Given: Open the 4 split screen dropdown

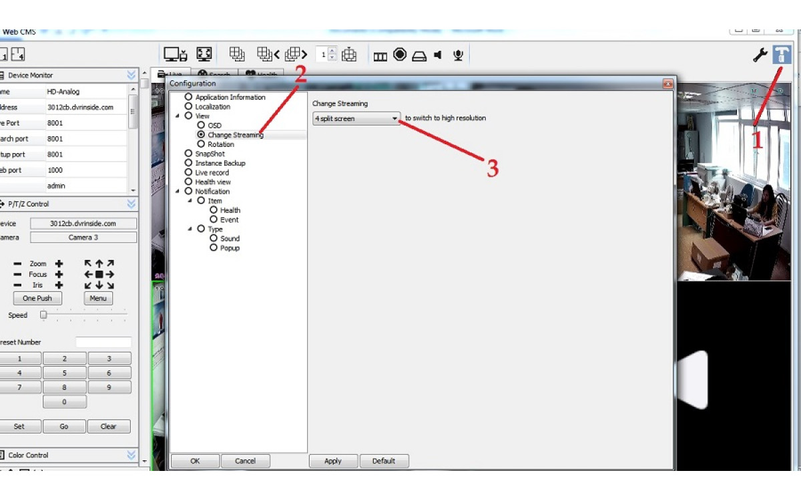Looking at the screenshot, I should pyautogui.click(x=356, y=118).
